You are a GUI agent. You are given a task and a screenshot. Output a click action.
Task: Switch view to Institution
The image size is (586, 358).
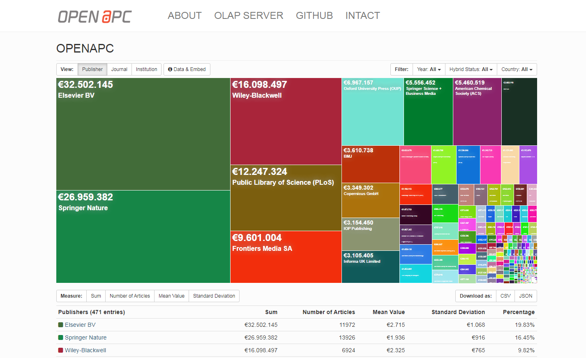(146, 69)
